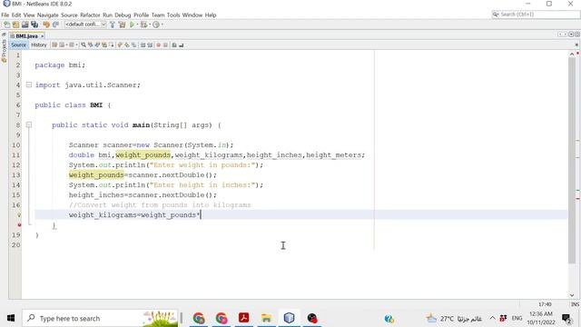
Task: Click the text 'package bmi;' on line 2
Action: (60, 64)
